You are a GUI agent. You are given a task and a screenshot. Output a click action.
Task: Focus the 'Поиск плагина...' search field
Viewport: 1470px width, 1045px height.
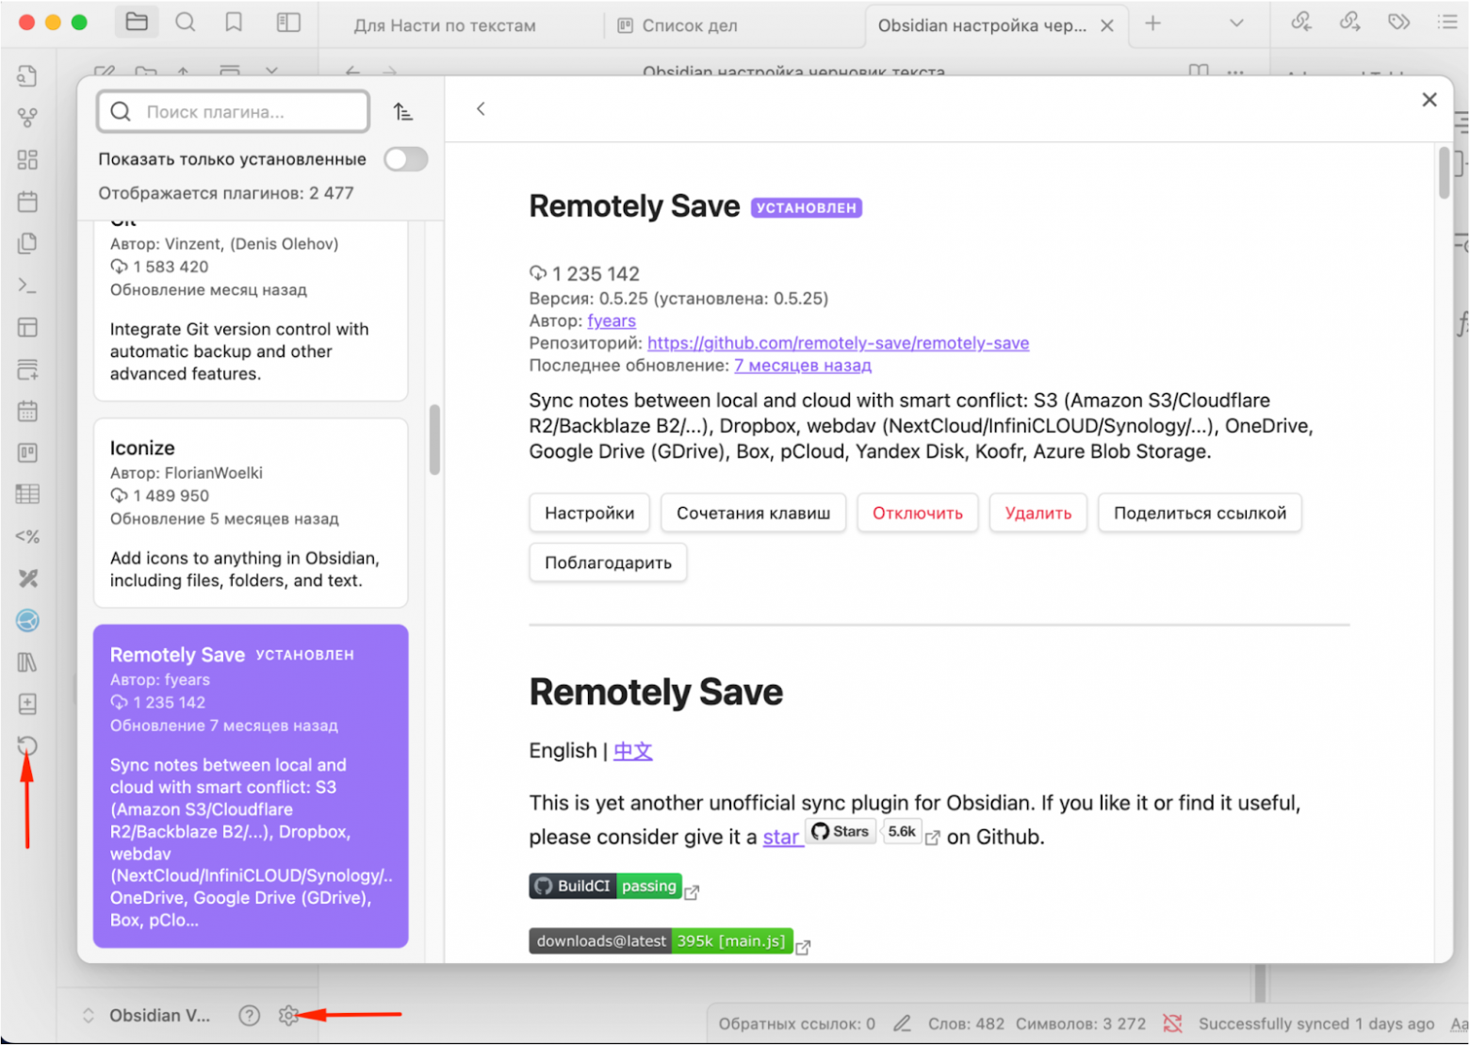coord(234,112)
